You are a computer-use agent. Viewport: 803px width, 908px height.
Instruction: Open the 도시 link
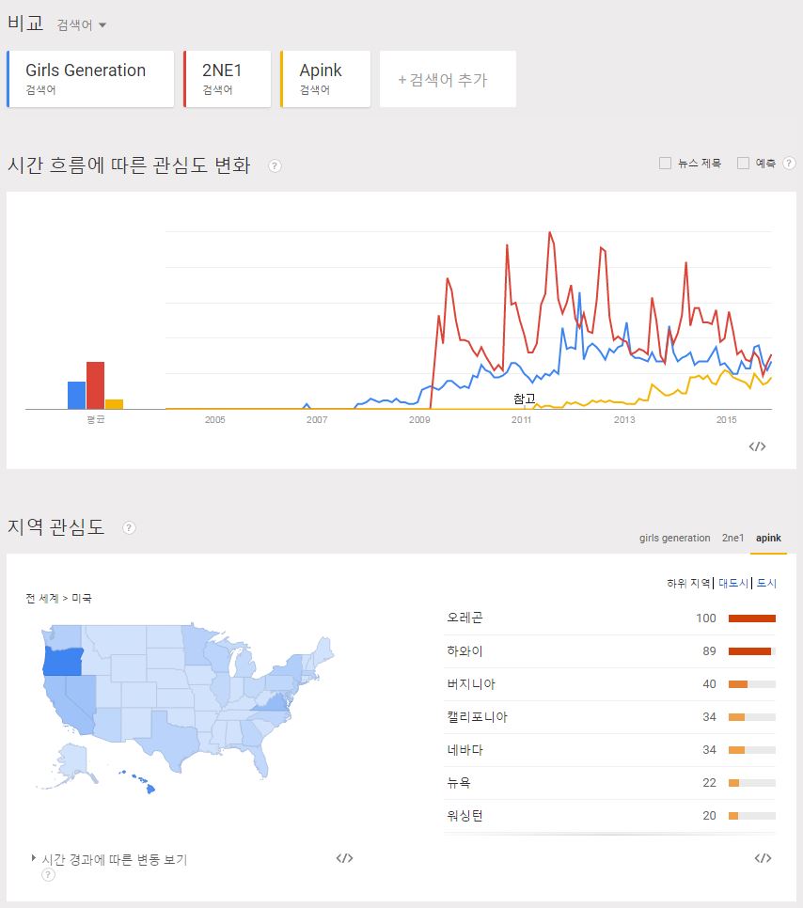pos(766,583)
